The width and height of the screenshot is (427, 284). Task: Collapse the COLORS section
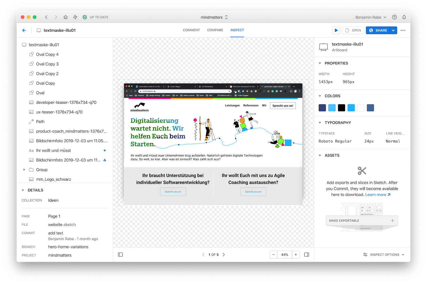coord(320,96)
